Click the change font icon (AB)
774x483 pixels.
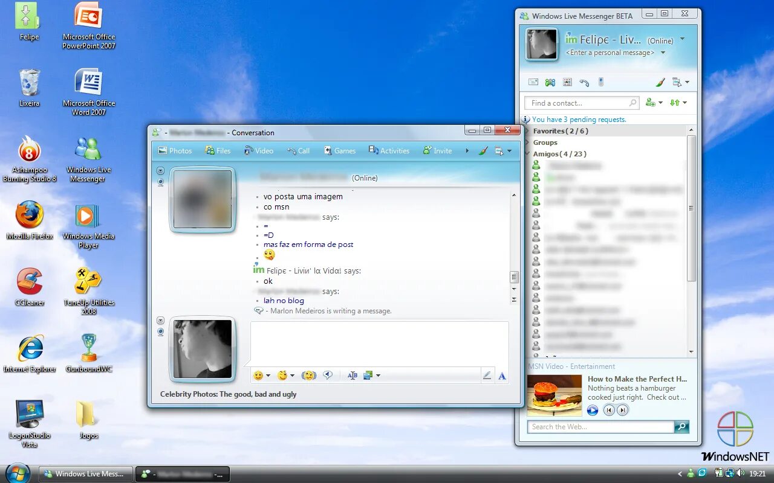point(352,376)
